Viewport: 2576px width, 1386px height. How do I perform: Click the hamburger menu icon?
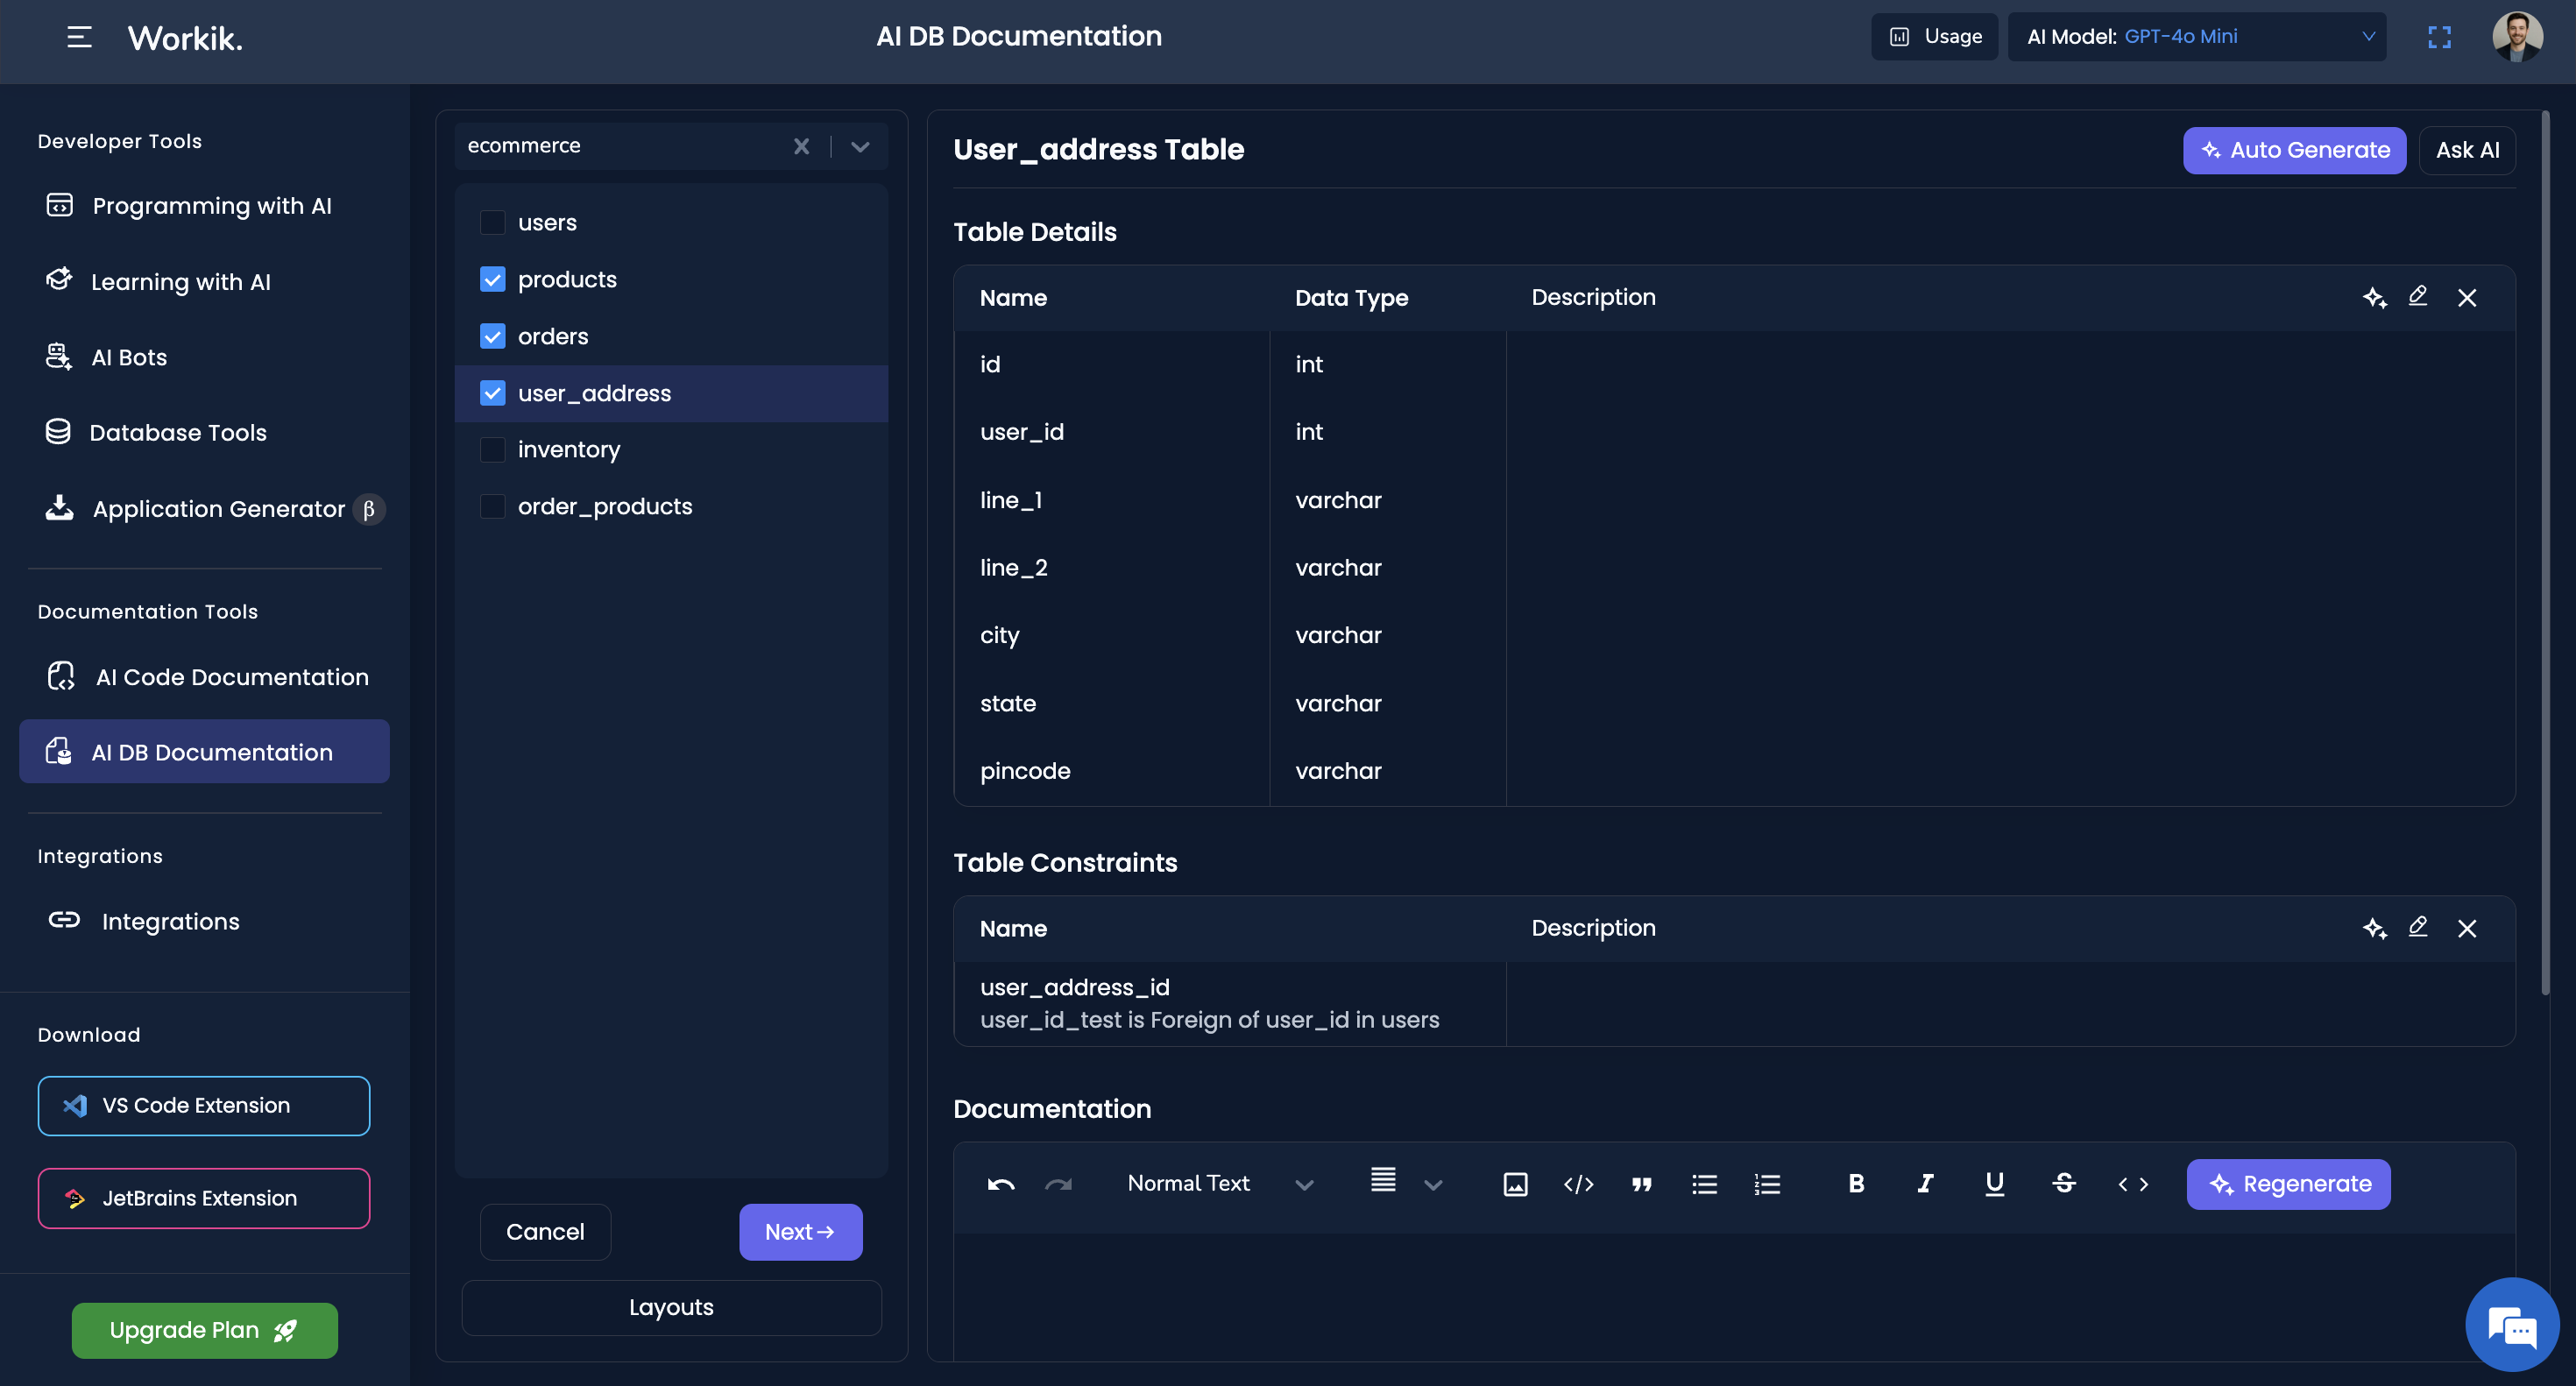click(x=79, y=37)
